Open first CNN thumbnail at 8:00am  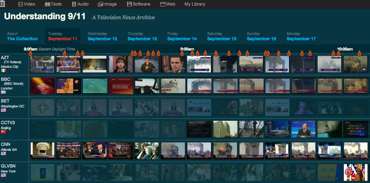point(43,151)
